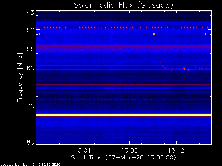This screenshot has width=222, height=166.
Task: Click the 60 frequency axis label
Action: point(31,68)
